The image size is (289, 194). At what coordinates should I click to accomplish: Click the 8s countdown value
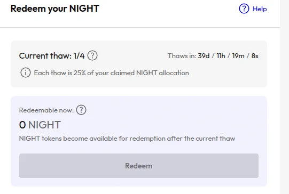255,56
